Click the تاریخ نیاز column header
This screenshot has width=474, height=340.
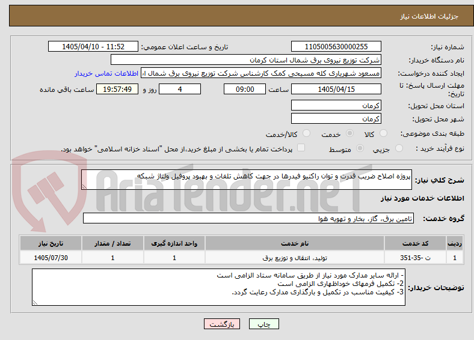tap(51, 243)
